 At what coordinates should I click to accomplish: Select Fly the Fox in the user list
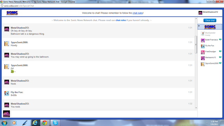[210, 46]
